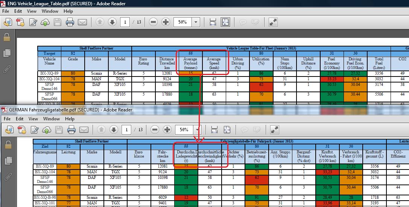Open View menu in ENG Vehicle_League_Table window

(x=32, y=11)
